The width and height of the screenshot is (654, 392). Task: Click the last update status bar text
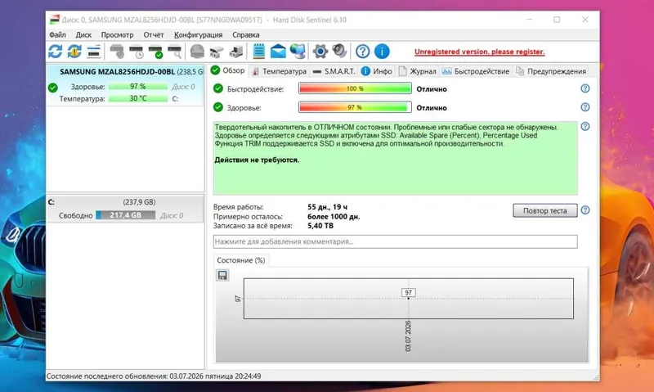point(154,376)
